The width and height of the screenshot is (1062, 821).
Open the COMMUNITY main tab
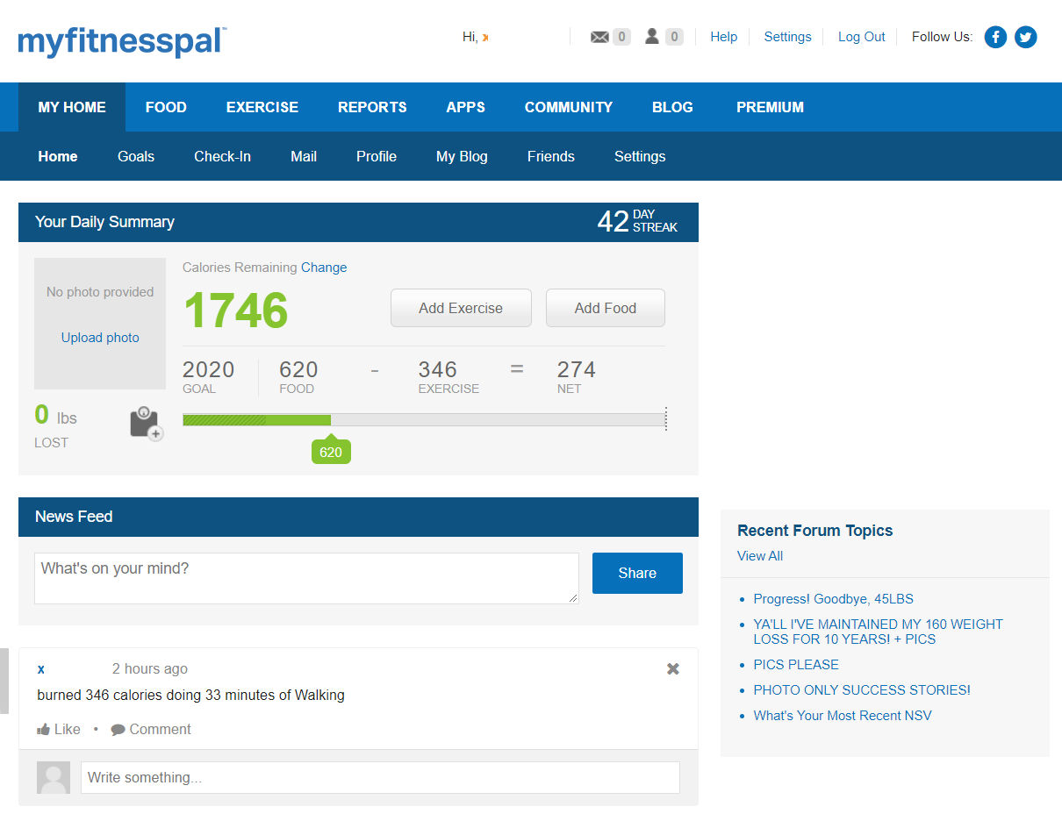pos(569,107)
